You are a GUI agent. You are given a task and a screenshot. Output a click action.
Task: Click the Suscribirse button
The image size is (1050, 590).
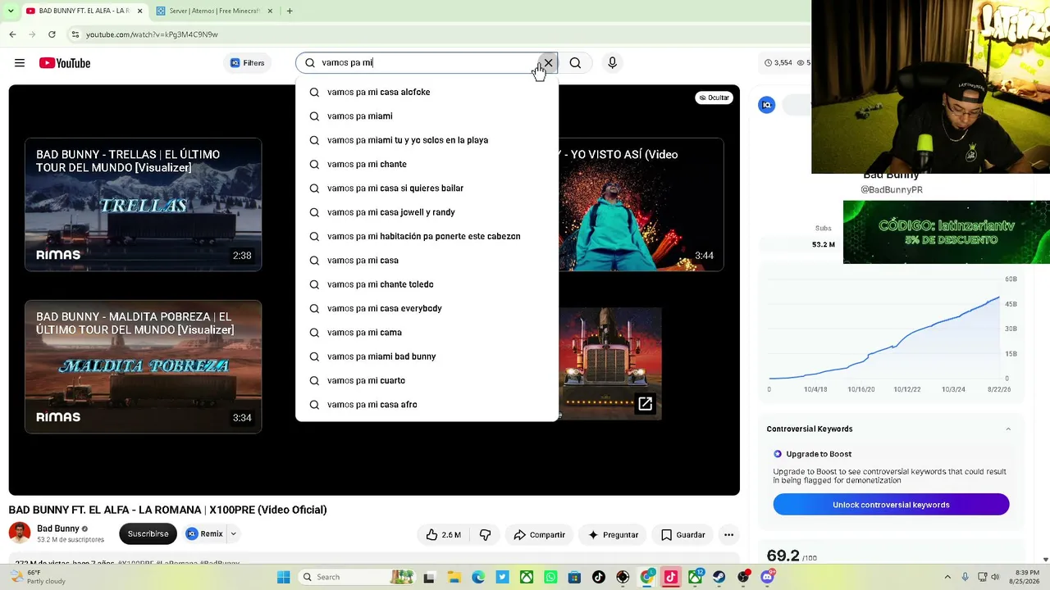148,533
